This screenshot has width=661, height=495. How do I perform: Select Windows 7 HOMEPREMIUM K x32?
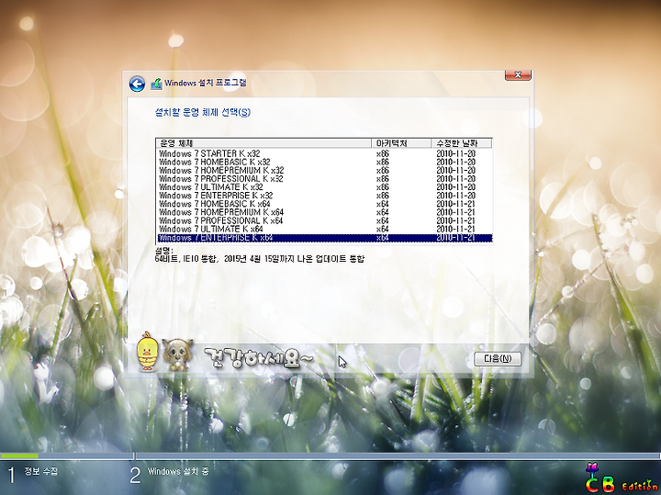pos(324,170)
